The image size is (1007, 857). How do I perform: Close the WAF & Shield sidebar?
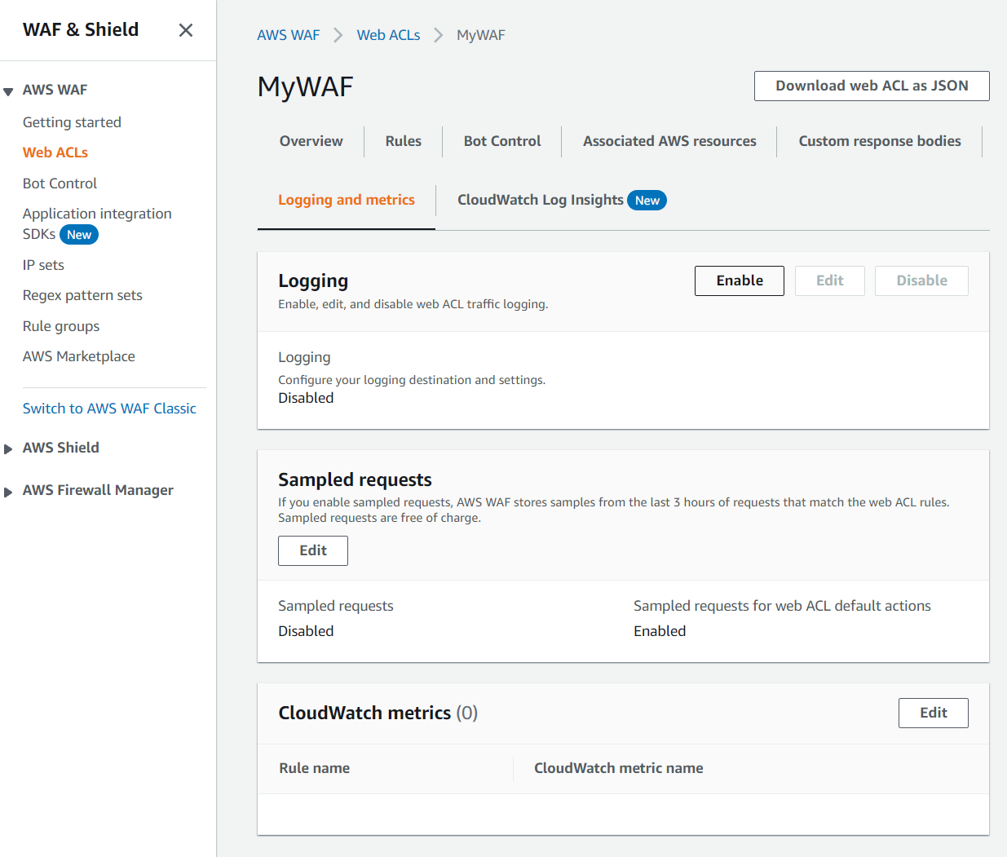tap(186, 30)
